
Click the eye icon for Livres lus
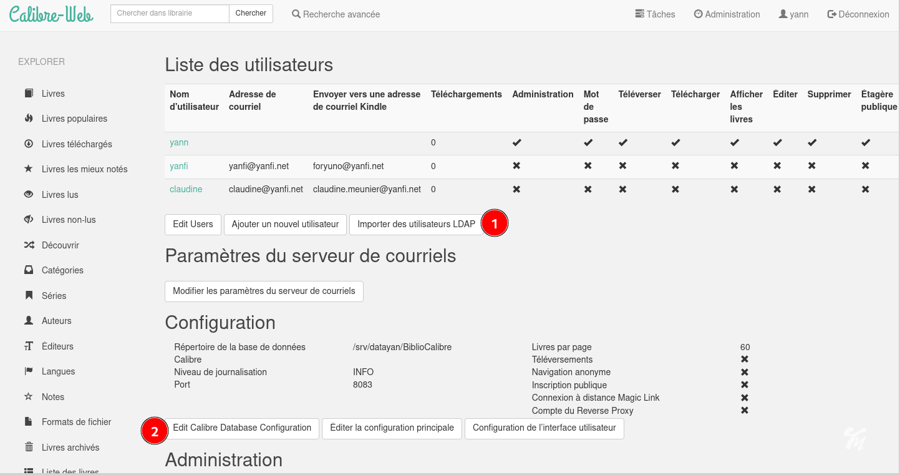(x=29, y=195)
